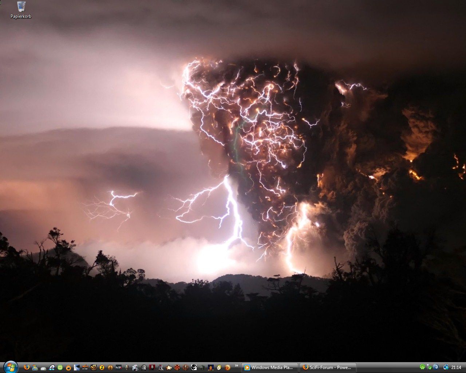466x373 pixels.
Task: Click the network connection tray icon
Action: (x=446, y=367)
